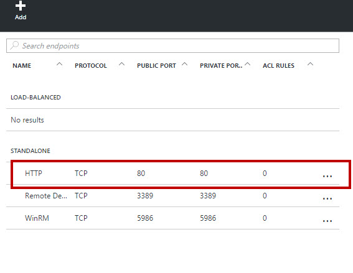Select the HTTP endpoint row
Screen dimensions: 353x273
172,174
